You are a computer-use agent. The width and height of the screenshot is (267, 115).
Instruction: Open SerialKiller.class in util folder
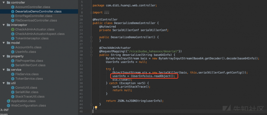point(27,92)
